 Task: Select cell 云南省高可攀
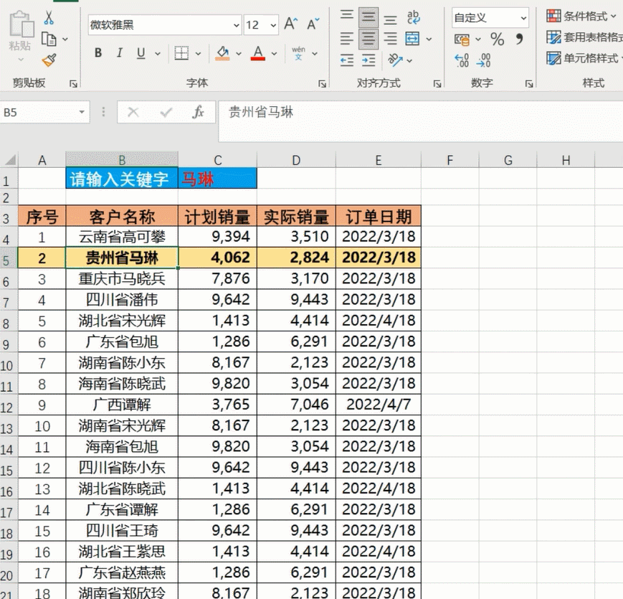pos(122,237)
